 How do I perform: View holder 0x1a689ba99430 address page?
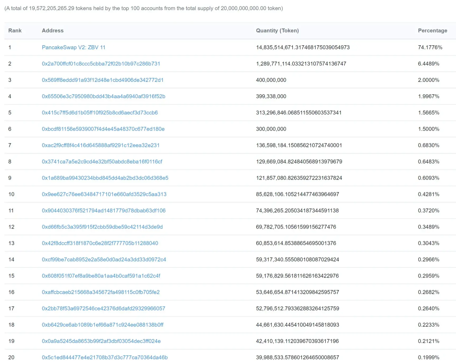105,178
